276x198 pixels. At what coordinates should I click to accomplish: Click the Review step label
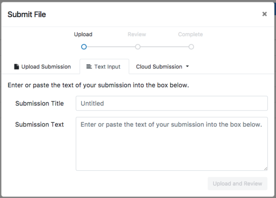click(x=137, y=34)
